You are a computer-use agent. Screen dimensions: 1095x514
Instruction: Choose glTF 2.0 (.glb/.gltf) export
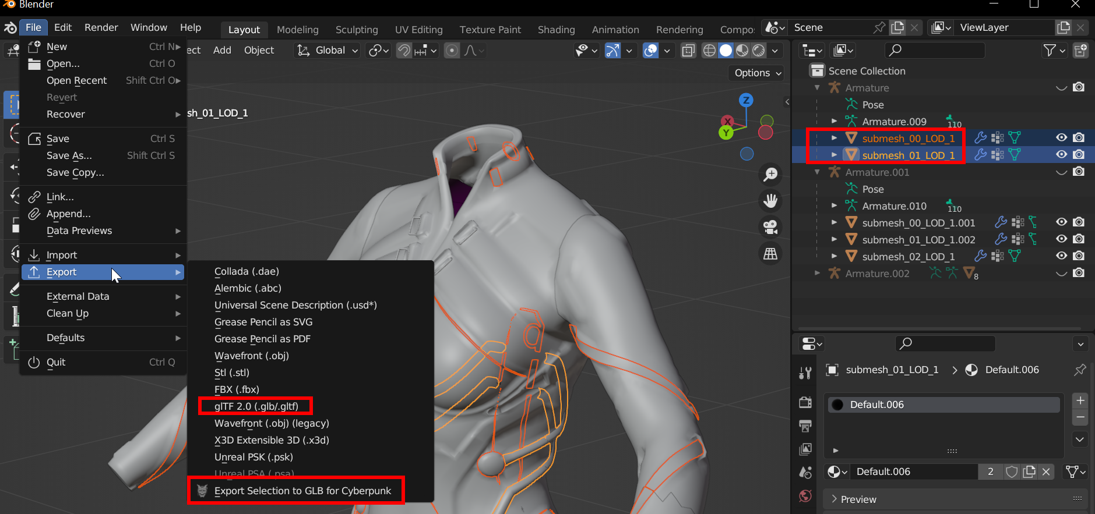(256, 406)
